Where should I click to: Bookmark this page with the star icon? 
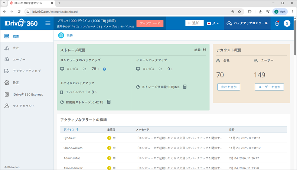tap(239, 12)
